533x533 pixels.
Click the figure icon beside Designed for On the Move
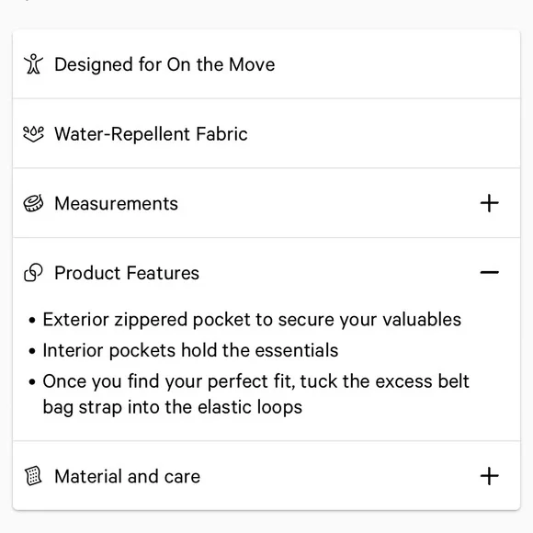click(33, 64)
